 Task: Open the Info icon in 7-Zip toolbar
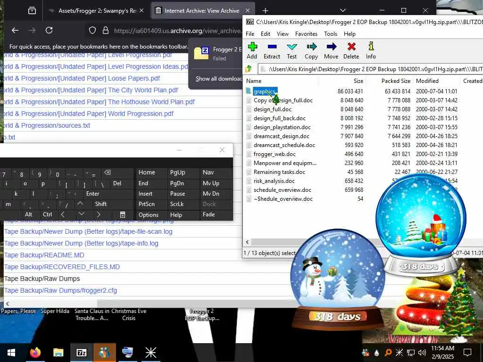(371, 51)
